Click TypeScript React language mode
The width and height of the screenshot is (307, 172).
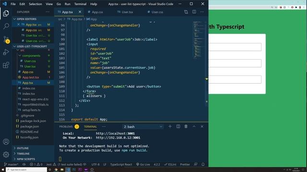point(121,164)
